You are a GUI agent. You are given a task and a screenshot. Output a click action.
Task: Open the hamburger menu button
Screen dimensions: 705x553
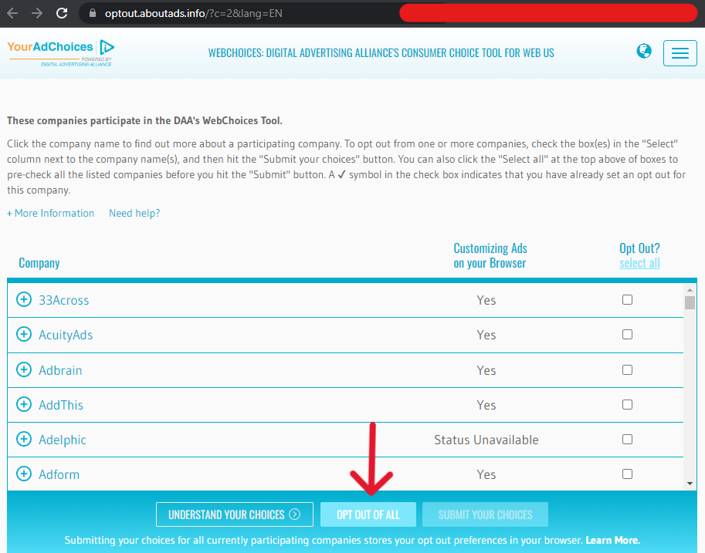click(680, 53)
